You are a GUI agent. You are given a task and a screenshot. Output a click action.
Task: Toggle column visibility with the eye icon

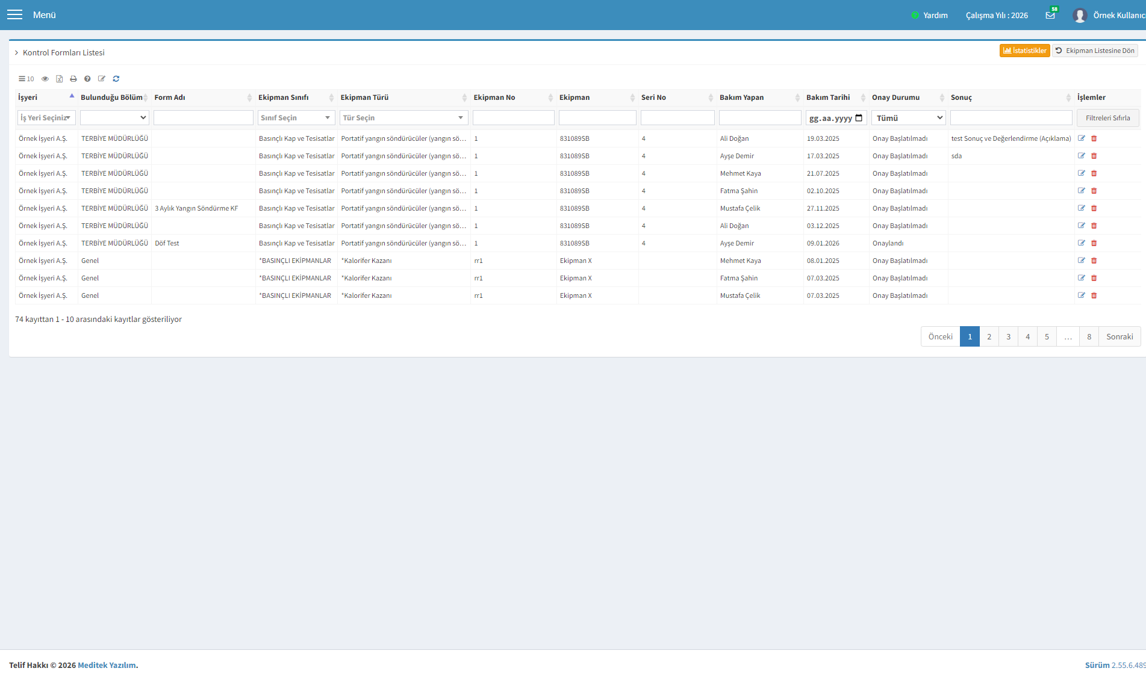(45, 79)
